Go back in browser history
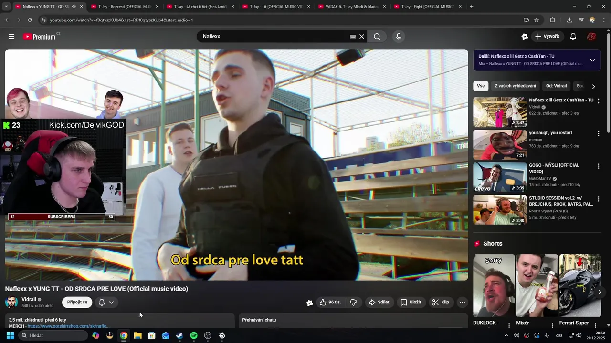Viewport: 611px width, 343px height. [7, 20]
